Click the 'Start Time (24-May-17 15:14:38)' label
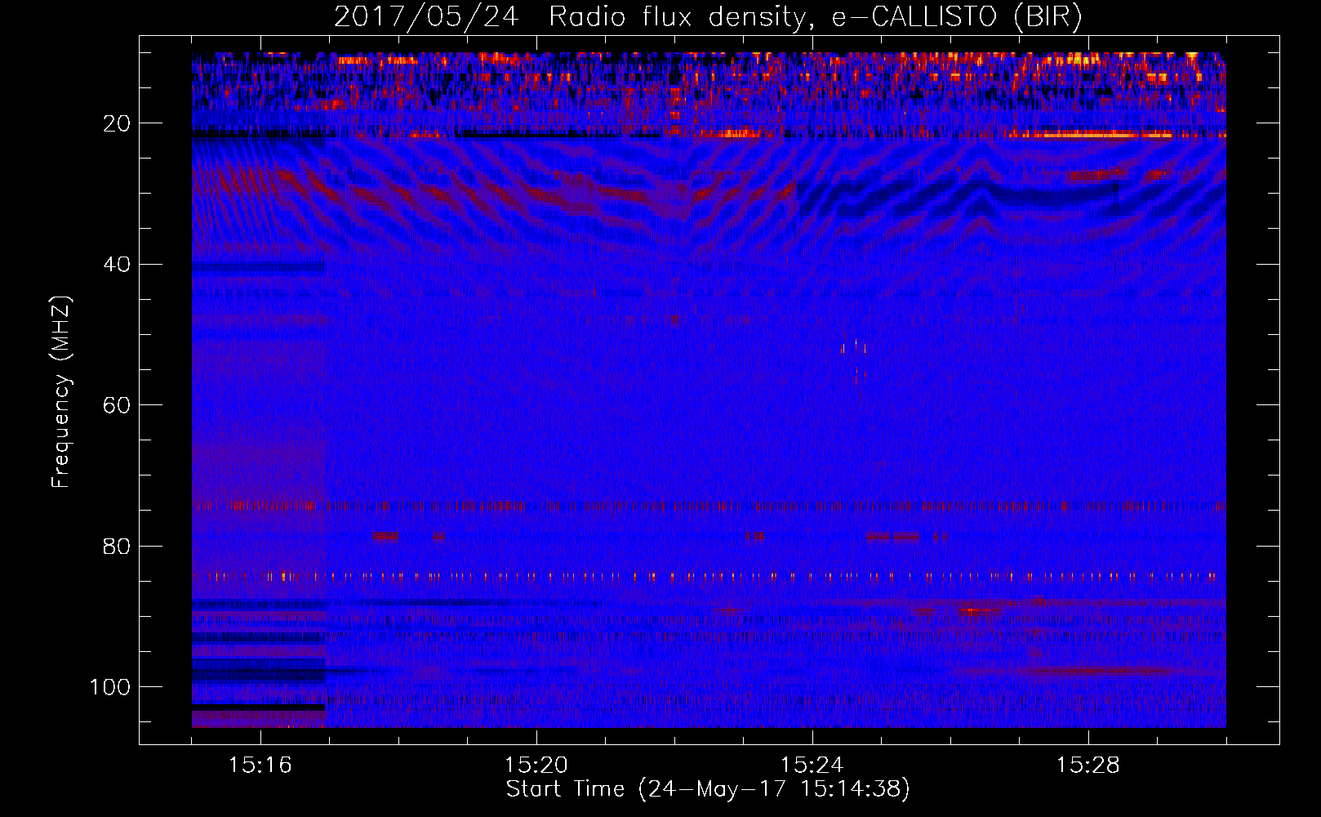Image resolution: width=1321 pixels, height=817 pixels. pyautogui.click(x=708, y=789)
